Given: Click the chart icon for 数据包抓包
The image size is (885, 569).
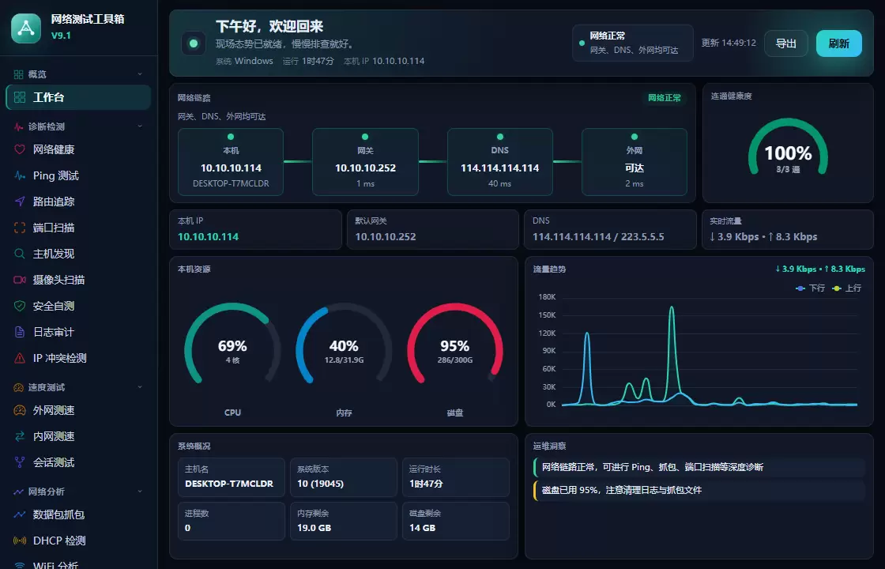Looking at the screenshot, I should click(x=20, y=514).
